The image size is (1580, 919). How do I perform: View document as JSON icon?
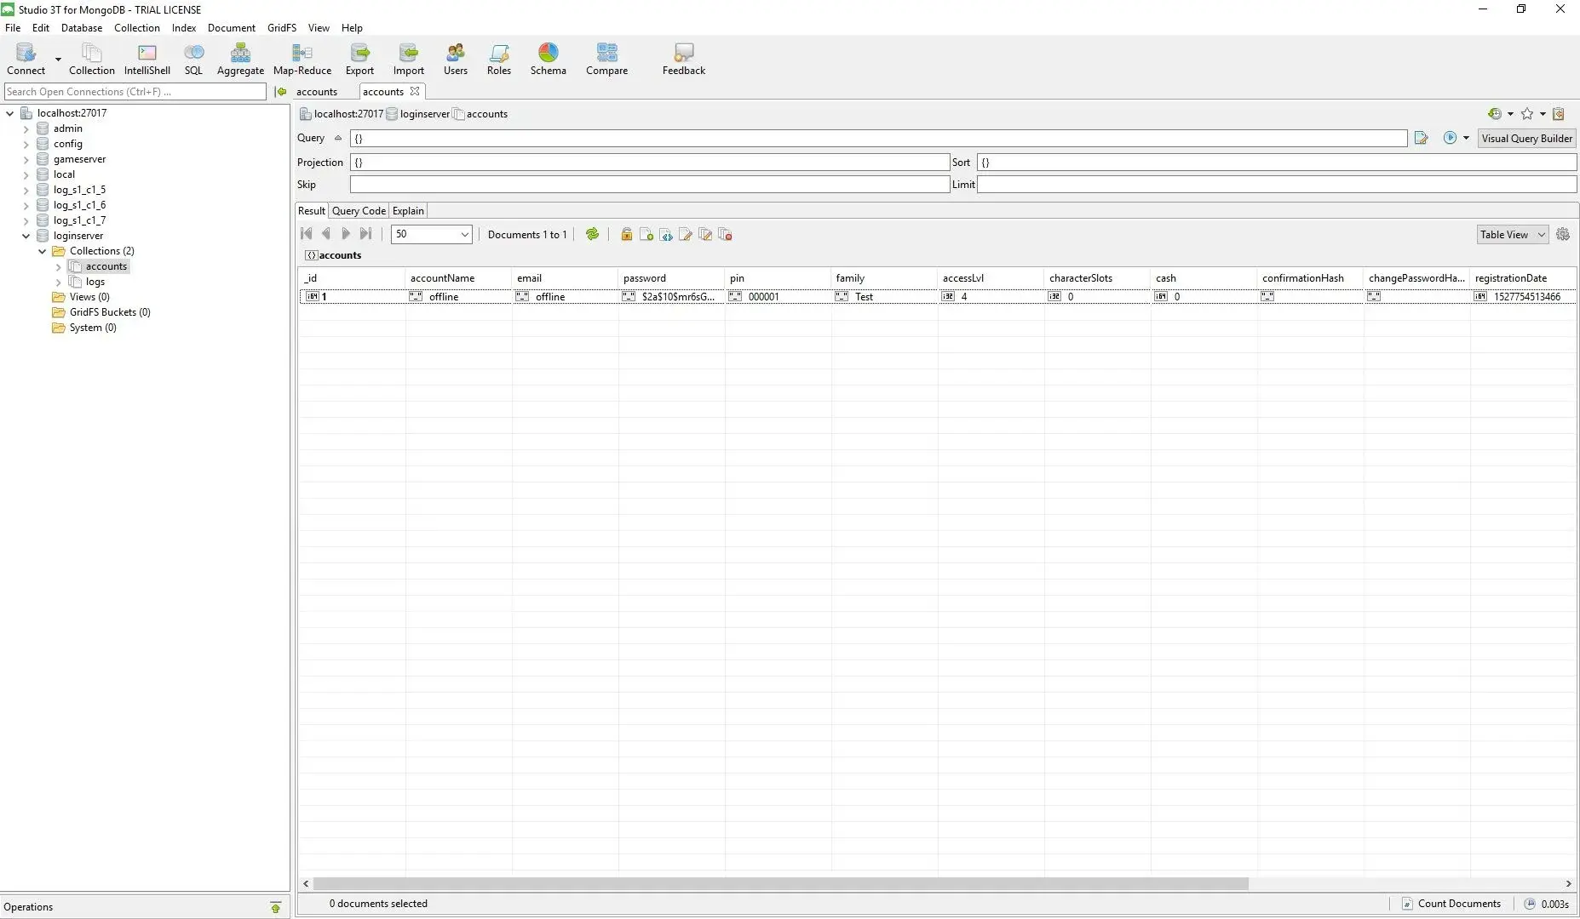click(666, 235)
